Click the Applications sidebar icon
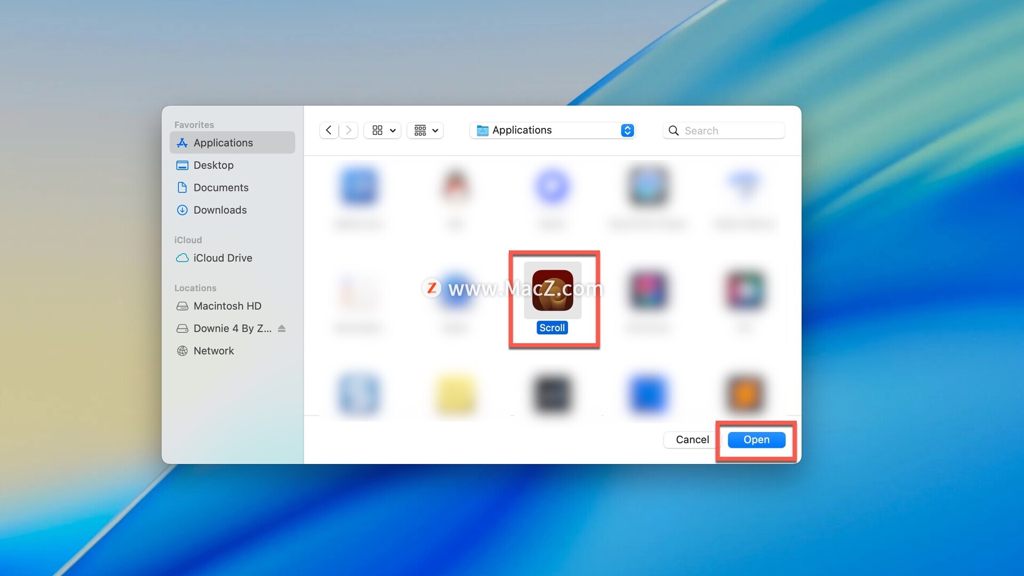 pos(182,142)
